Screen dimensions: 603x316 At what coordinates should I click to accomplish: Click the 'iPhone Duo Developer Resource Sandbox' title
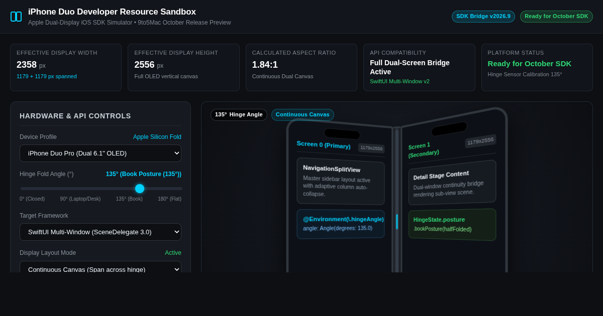[x=112, y=12]
